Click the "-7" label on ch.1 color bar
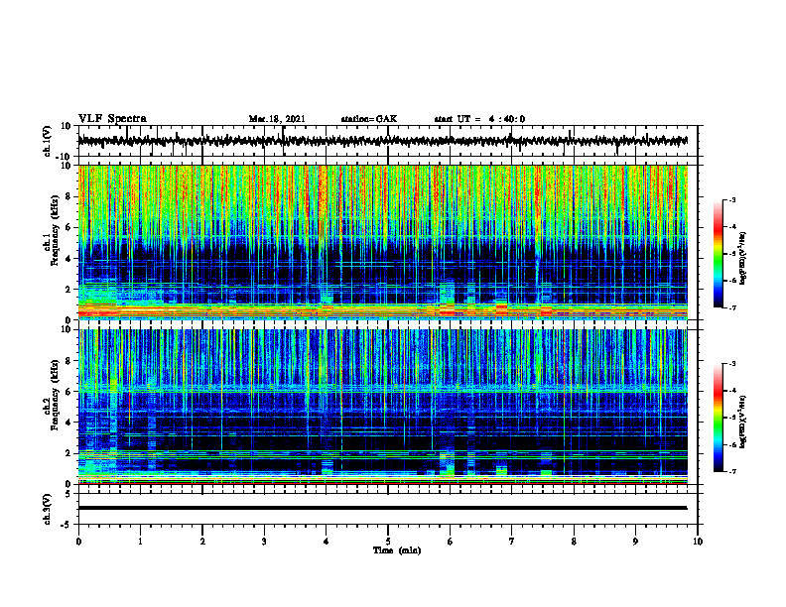The width and height of the screenshot is (786, 607). point(732,307)
